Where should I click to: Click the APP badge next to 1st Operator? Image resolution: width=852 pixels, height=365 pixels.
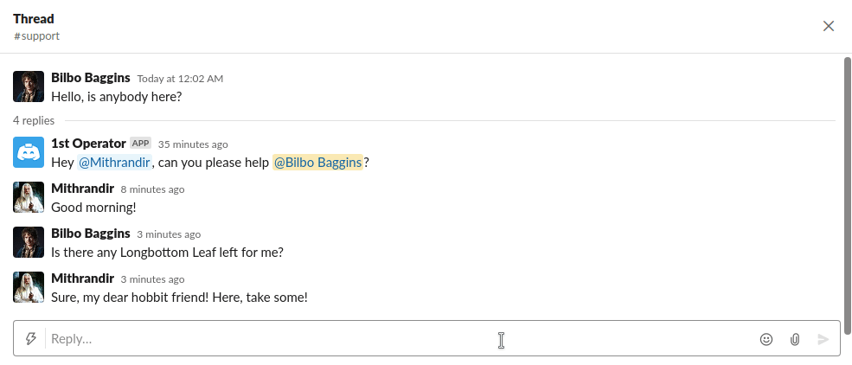(x=141, y=144)
